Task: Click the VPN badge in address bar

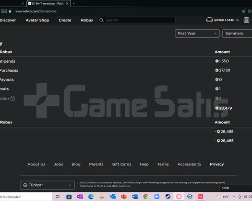Action: pyautogui.click(x=4, y=11)
